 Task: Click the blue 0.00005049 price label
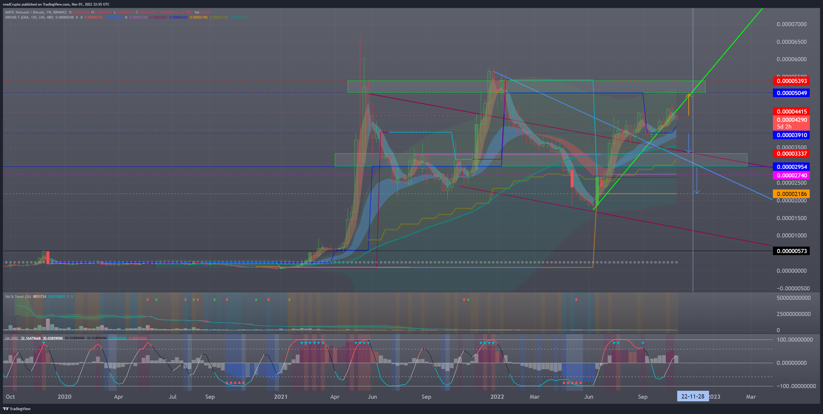(791, 93)
